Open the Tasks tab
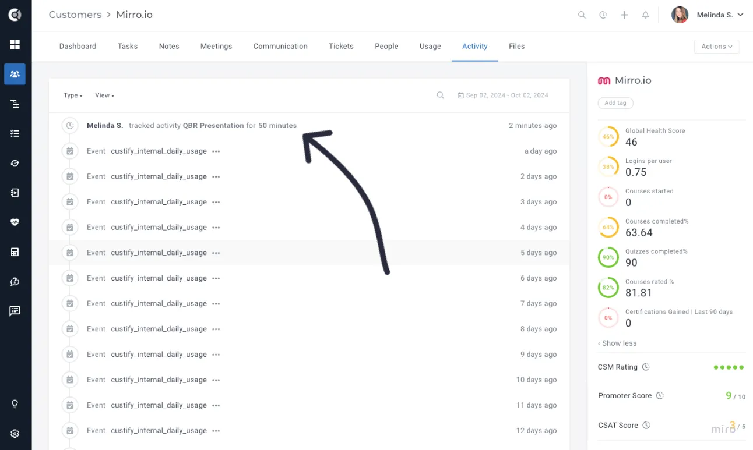Screen dimensions: 753x450 128,47
